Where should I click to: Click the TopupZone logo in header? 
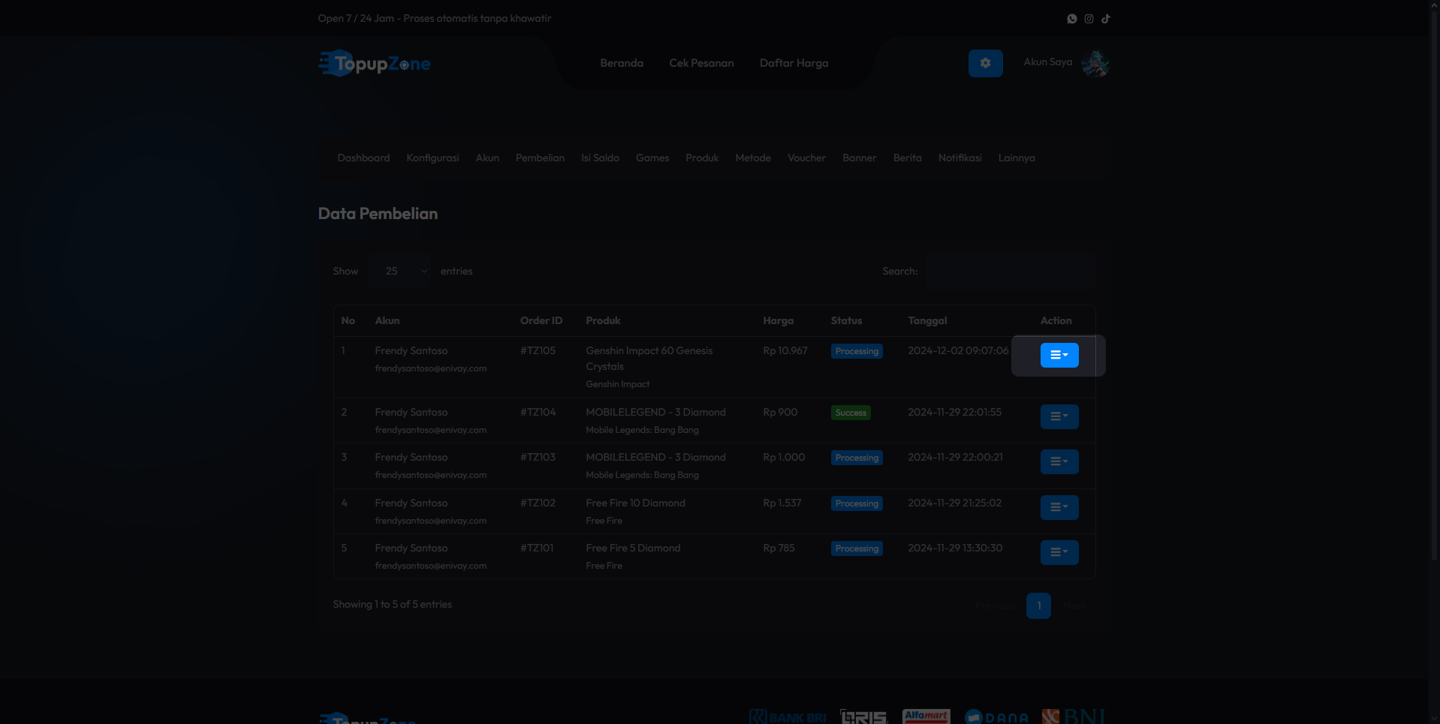tap(374, 64)
